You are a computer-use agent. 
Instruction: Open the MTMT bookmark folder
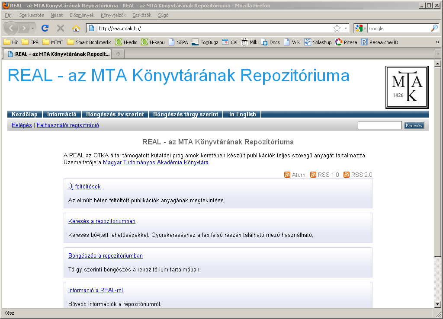point(53,42)
